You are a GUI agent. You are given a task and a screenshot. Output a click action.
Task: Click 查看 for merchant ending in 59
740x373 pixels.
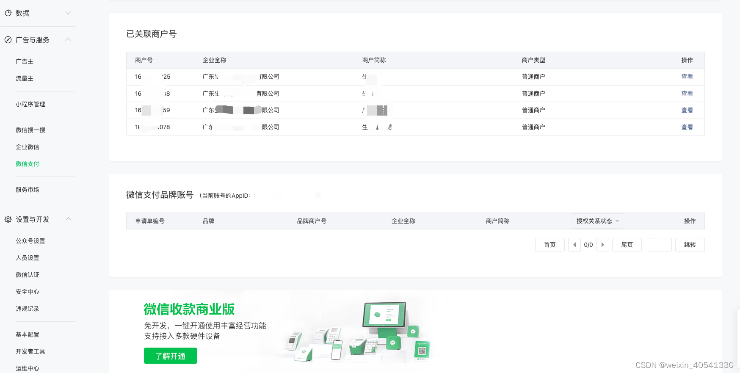tap(687, 110)
